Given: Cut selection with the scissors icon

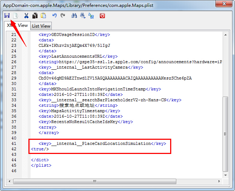Looking at the screenshot, I should 26,16.
